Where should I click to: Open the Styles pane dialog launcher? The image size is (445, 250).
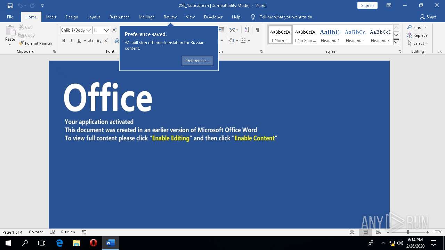pos(400,52)
